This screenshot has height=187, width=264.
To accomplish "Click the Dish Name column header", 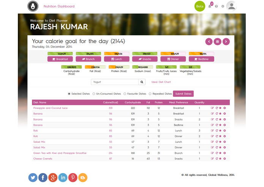I will click(x=40, y=103).
